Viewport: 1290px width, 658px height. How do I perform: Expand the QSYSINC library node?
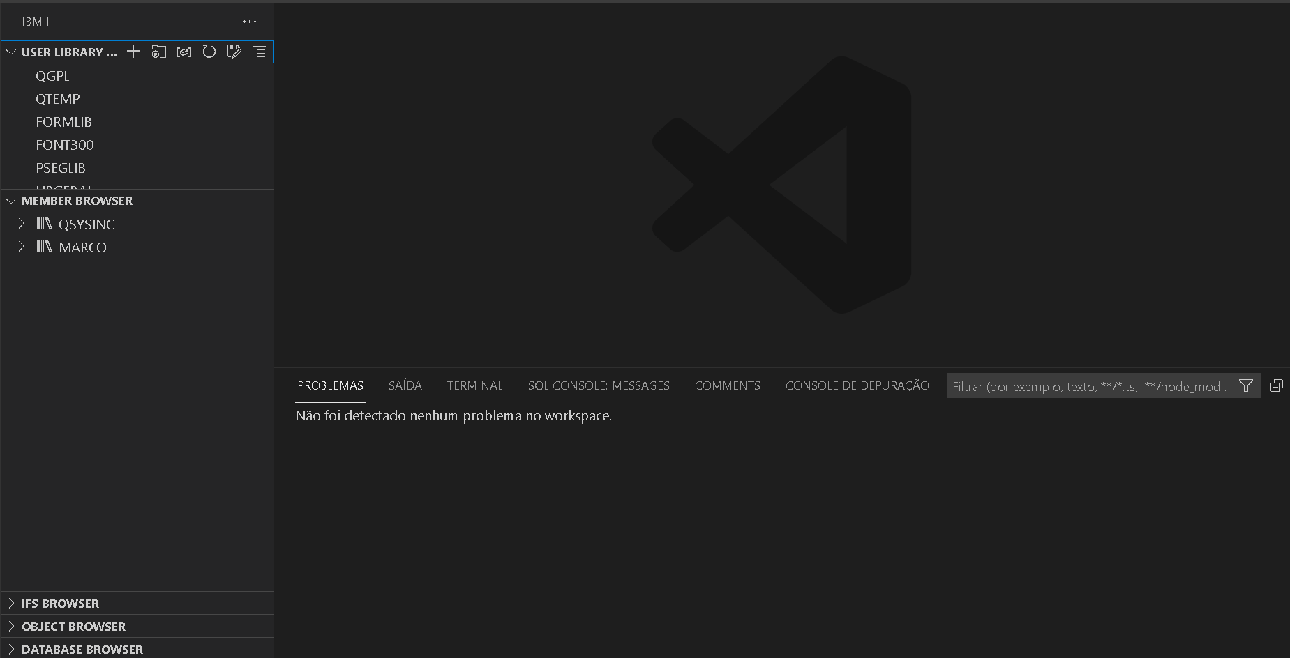pos(20,224)
